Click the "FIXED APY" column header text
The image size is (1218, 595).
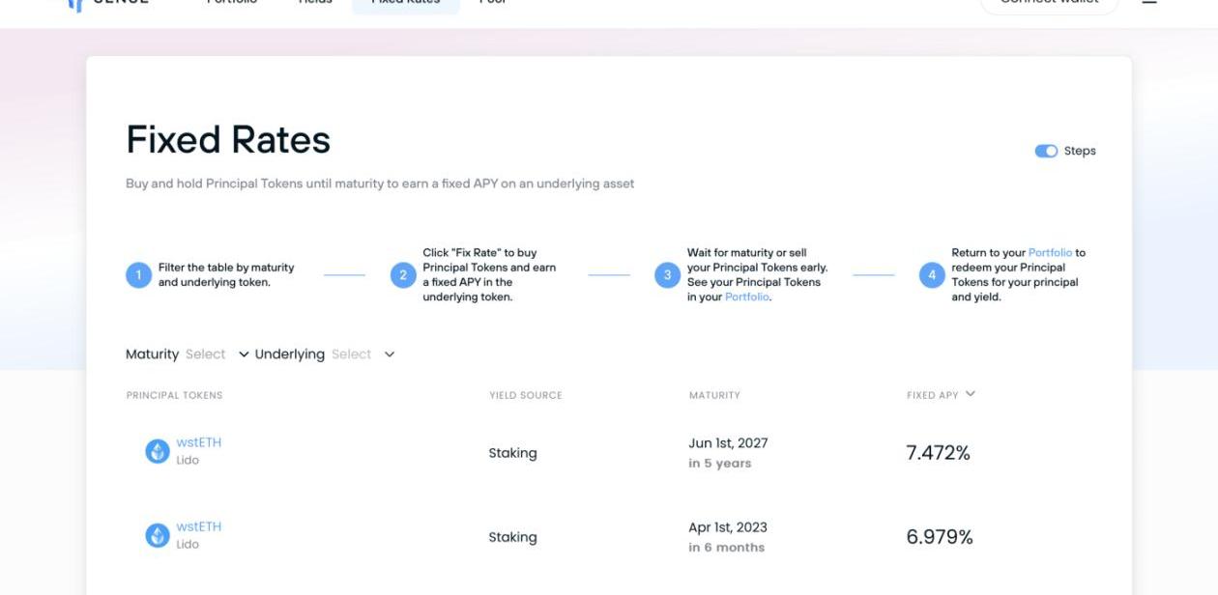click(933, 395)
